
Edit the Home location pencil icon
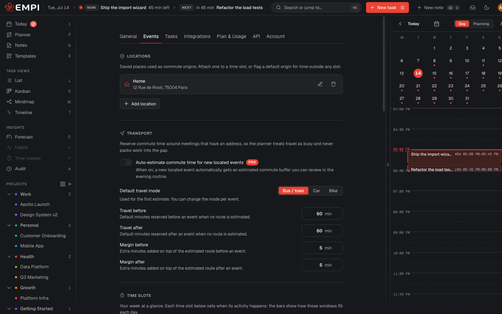point(320,84)
